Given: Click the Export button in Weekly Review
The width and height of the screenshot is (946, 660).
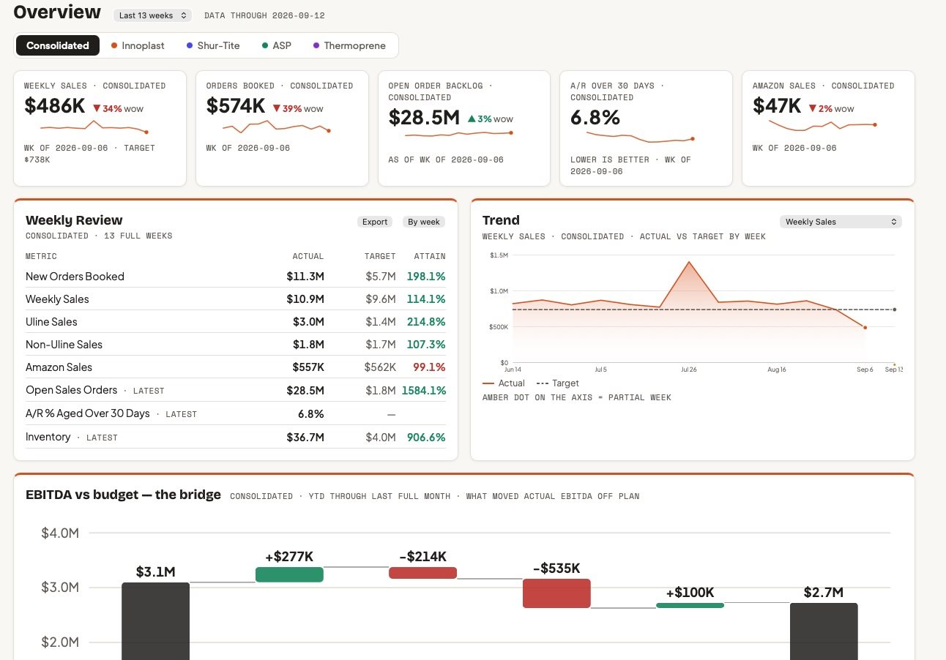Looking at the screenshot, I should tap(375, 222).
